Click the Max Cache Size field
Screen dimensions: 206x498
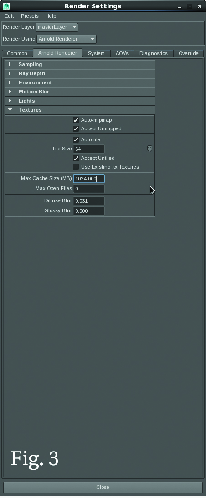(89, 179)
